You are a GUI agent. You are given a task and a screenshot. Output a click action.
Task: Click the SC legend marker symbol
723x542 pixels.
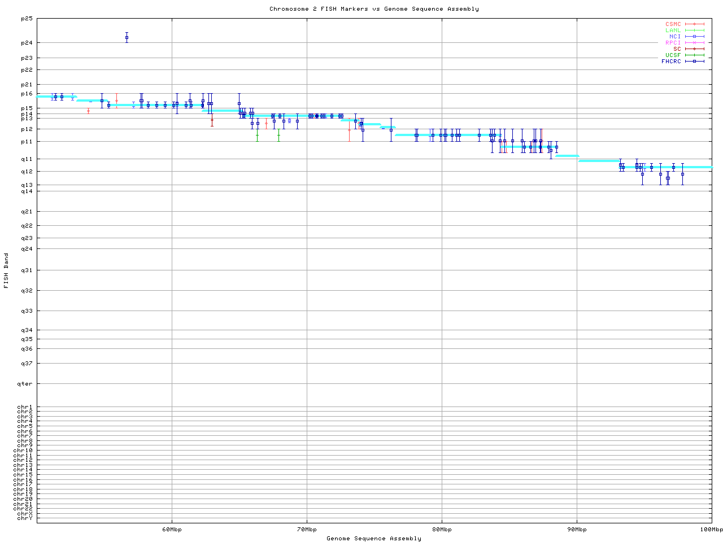click(694, 49)
